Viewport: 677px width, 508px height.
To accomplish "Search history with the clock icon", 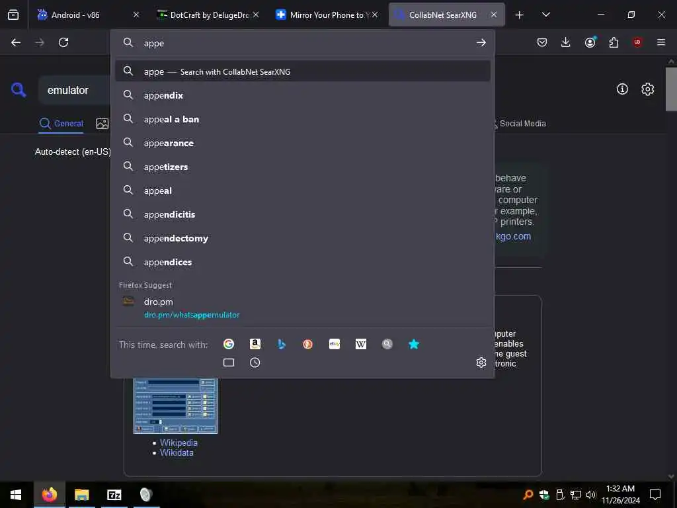I will (x=255, y=362).
